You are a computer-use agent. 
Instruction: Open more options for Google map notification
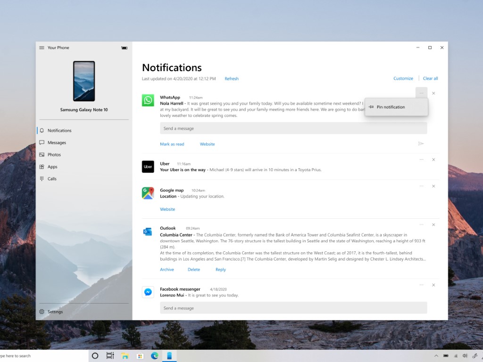pos(421,186)
